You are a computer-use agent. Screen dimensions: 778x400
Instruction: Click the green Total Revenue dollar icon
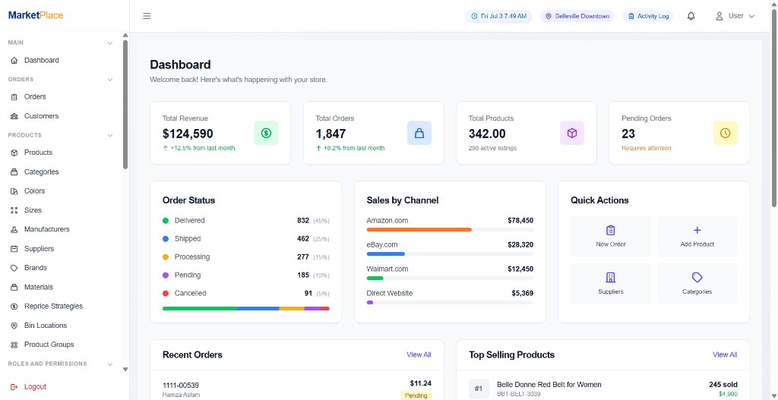(266, 133)
